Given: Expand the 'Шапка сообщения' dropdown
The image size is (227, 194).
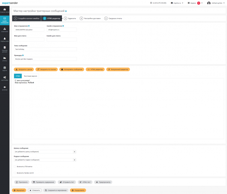Looking at the screenshot, I should click(x=45, y=152).
